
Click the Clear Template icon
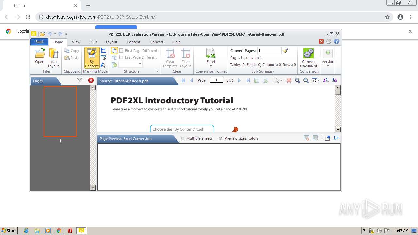tap(170, 58)
